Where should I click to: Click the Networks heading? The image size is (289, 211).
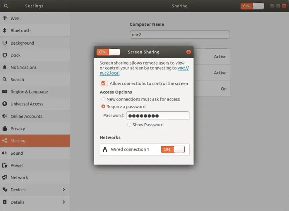[110, 138]
